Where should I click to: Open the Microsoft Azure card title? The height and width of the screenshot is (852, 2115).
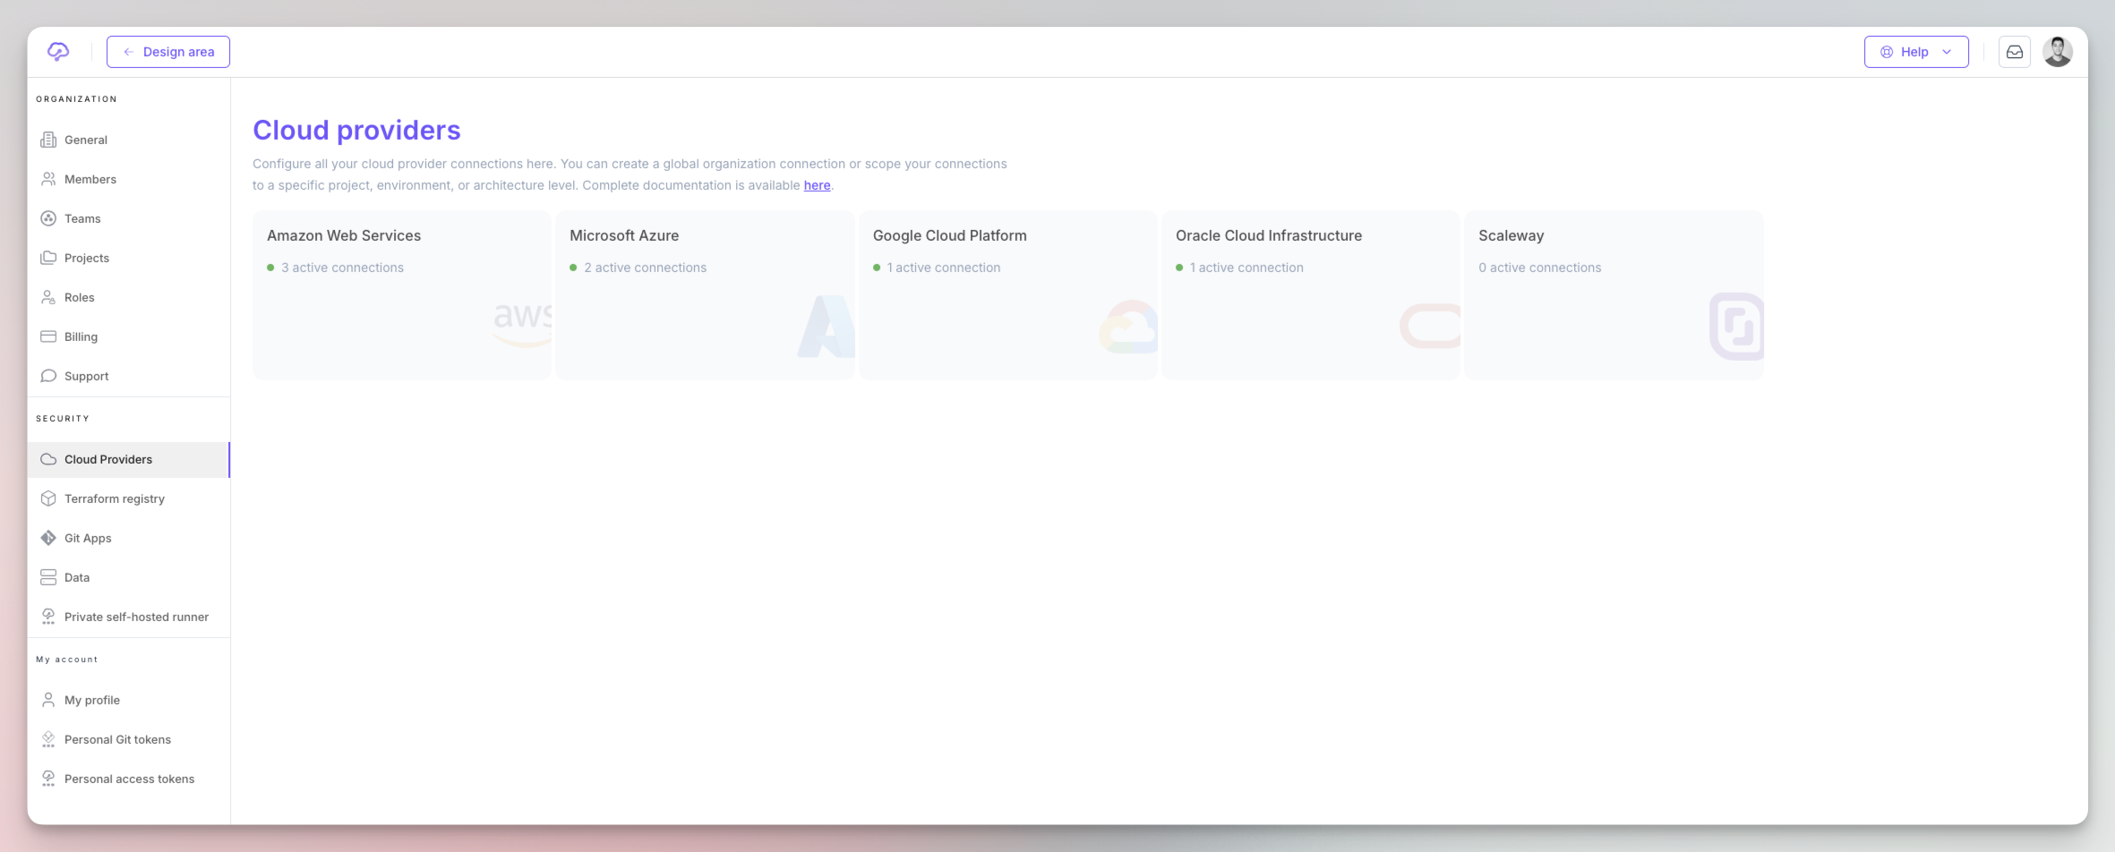(x=624, y=235)
